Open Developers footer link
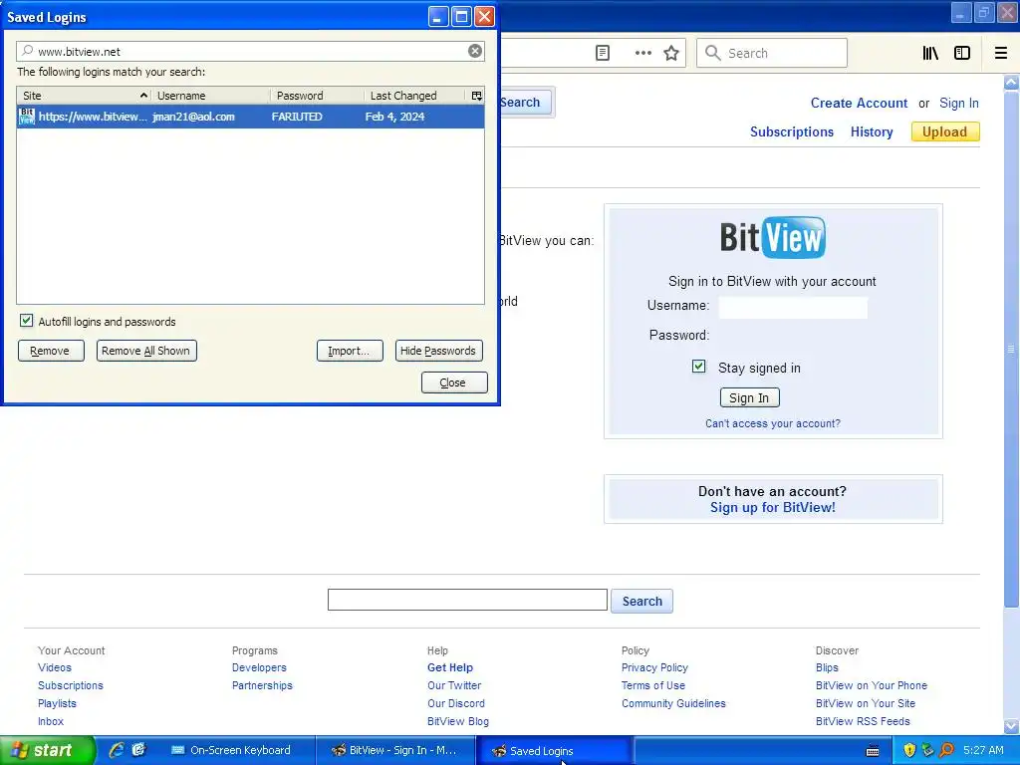The width and height of the screenshot is (1020, 765). point(259,667)
